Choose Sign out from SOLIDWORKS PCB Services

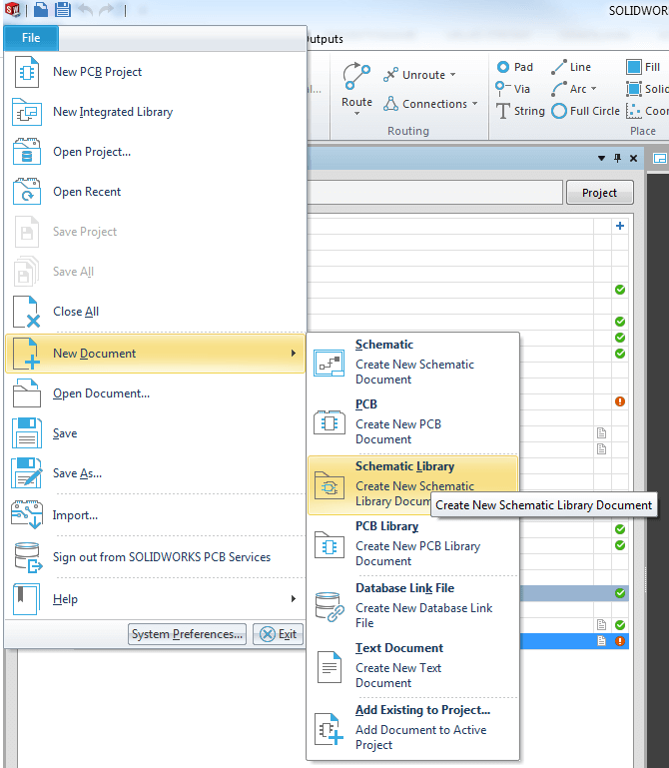tap(155, 557)
